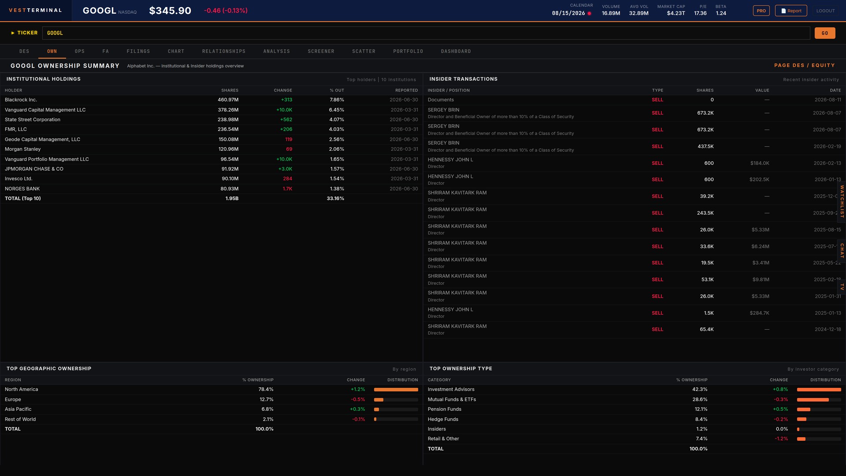This screenshot has height=476, width=846.
Task: Select the Asia Pacific region row
Action: coord(211,409)
